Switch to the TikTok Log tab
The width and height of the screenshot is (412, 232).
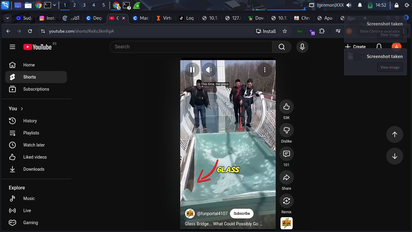pyautogui.click(x=187, y=18)
